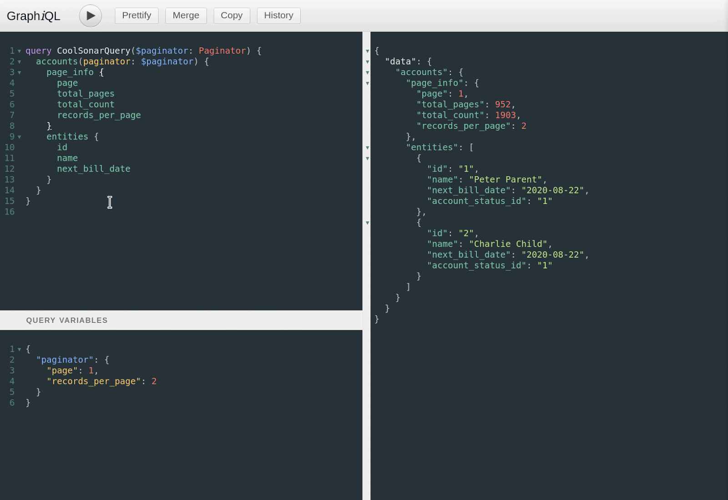Collapse the result "data" fold arrow

pyautogui.click(x=367, y=62)
